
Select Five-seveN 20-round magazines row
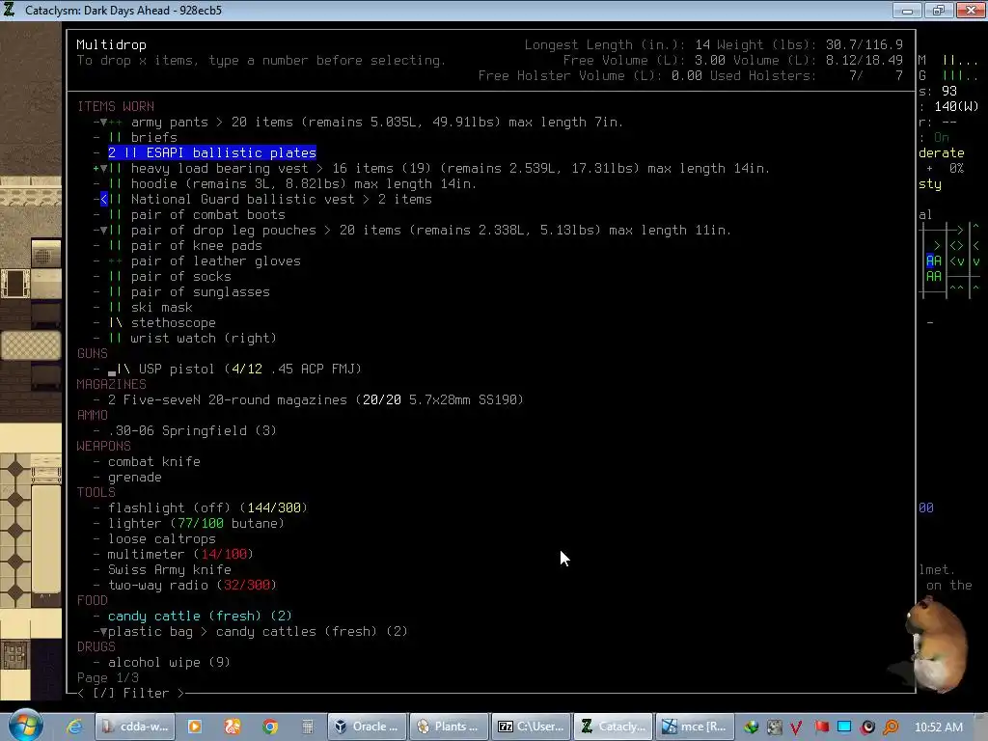point(316,400)
